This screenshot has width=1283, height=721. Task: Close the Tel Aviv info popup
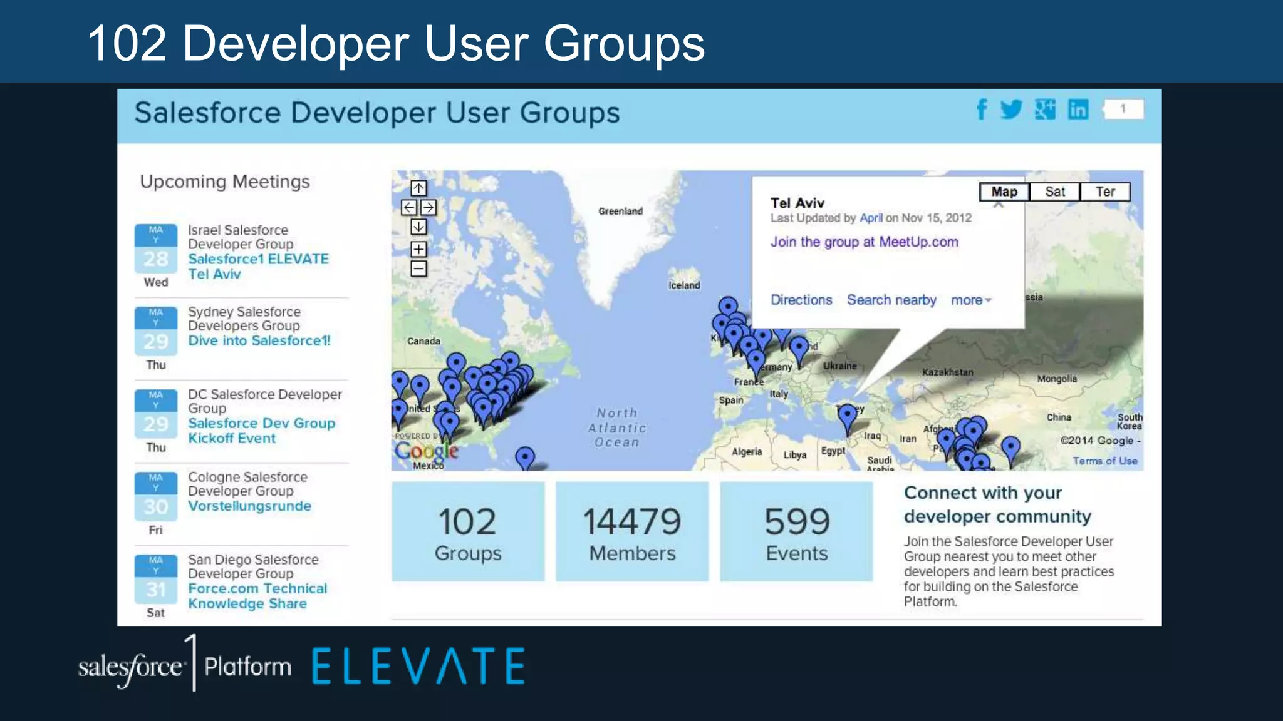(x=999, y=204)
